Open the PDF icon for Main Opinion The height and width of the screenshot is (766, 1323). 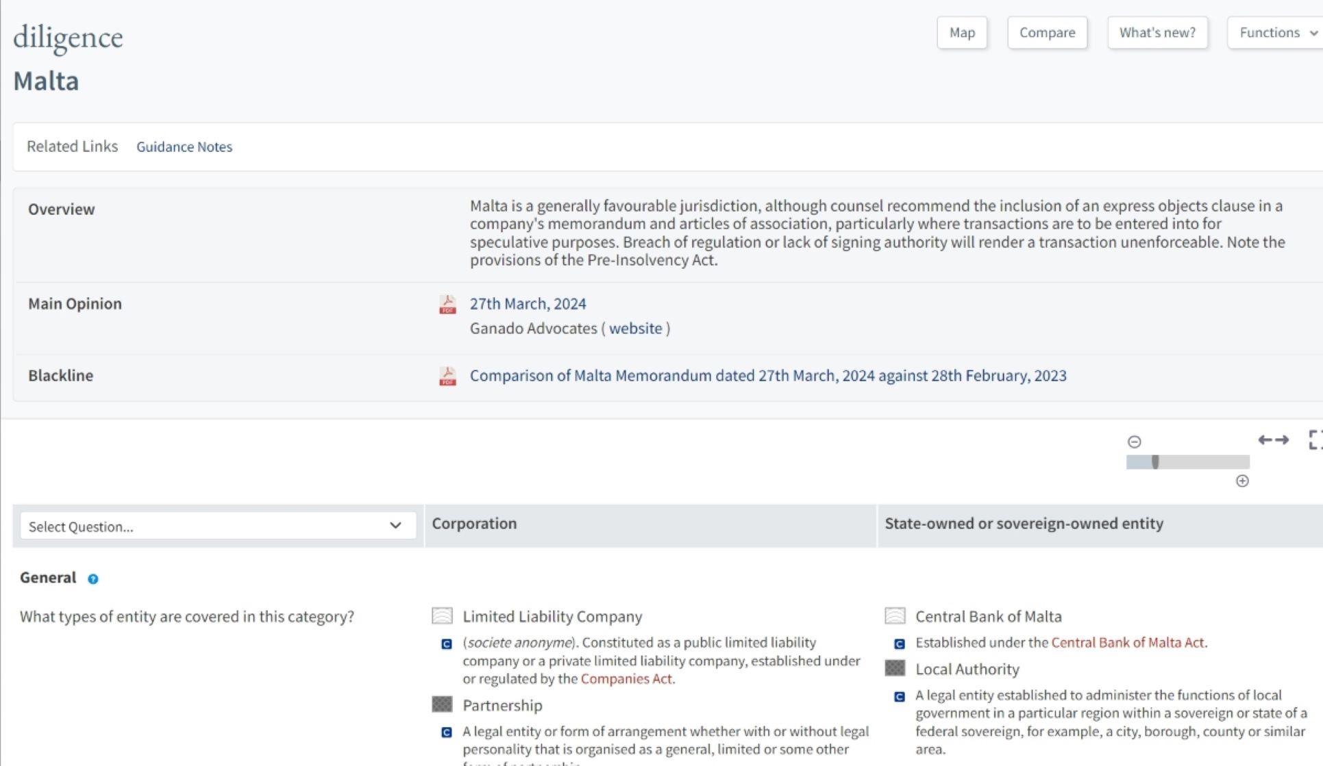(x=447, y=304)
